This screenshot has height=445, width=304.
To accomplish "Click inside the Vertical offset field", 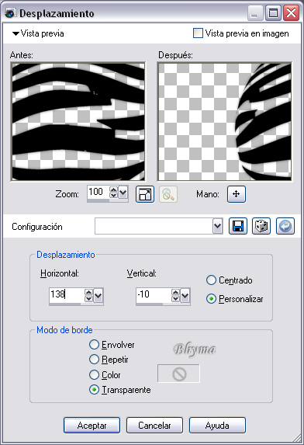I will click(x=154, y=295).
